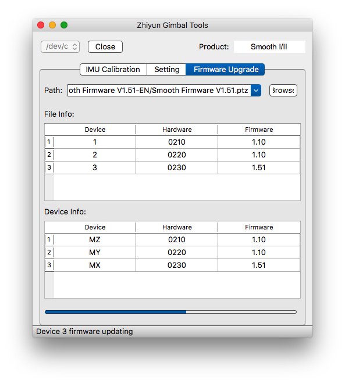
Task: Click the Firmware column header in Device Info
Action: (x=259, y=227)
